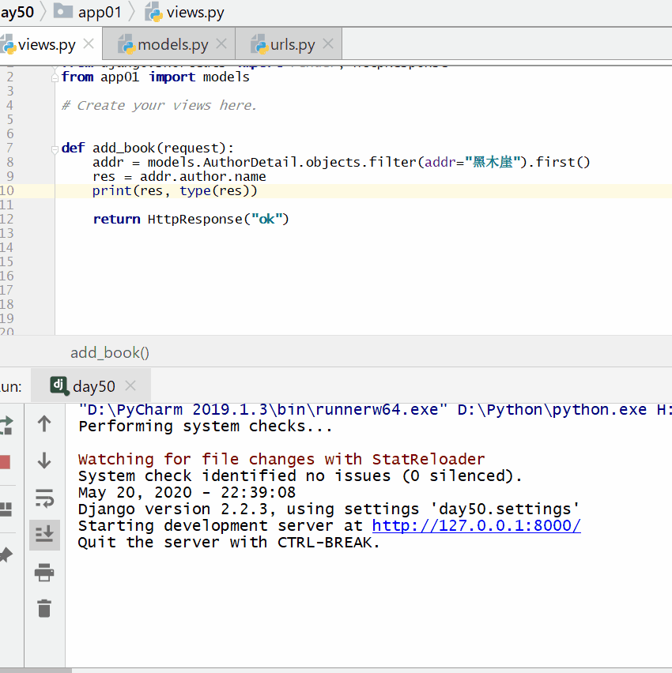Image resolution: width=672 pixels, height=673 pixels.
Task: Stop the running Django server
Action: (x=4, y=462)
